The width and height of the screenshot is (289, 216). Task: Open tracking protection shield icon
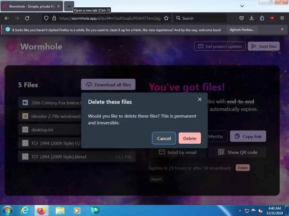[46, 18]
